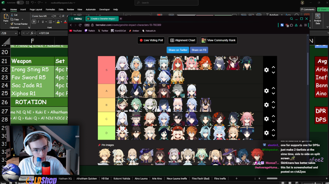
Task: Add a new sheet with the plus button
Action: 236,179
